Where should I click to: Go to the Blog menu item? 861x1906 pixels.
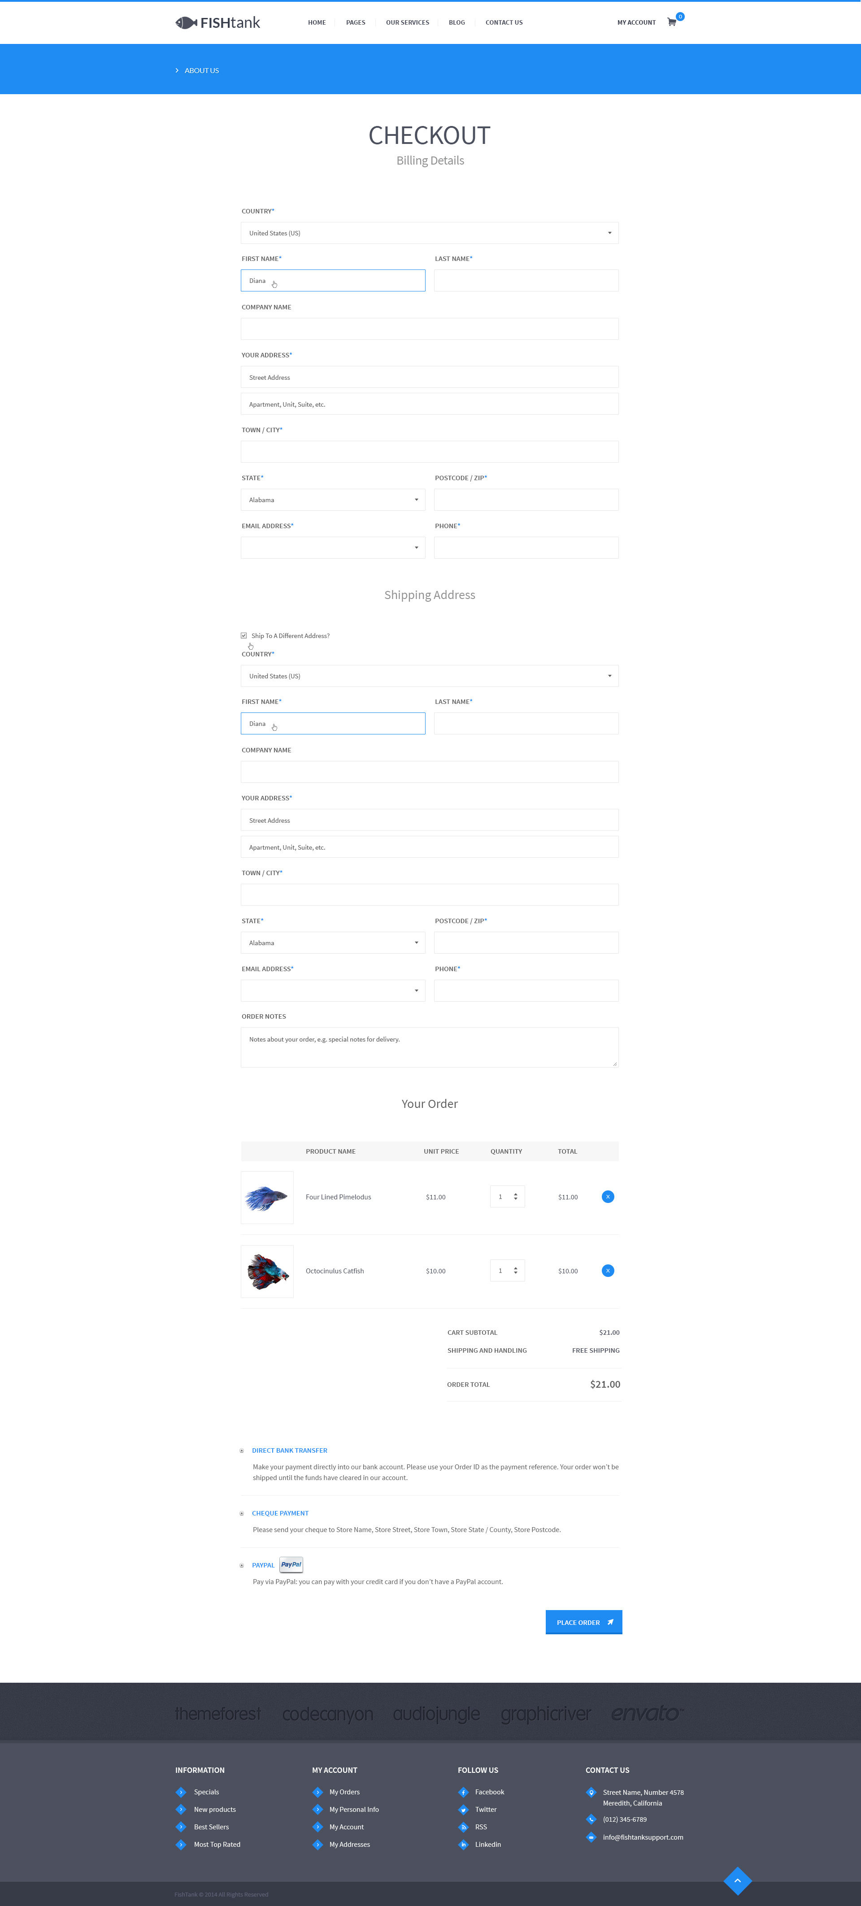pos(457,23)
